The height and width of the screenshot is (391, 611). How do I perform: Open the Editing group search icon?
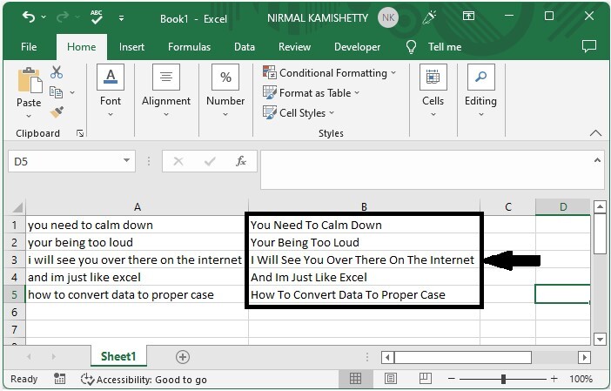click(480, 78)
